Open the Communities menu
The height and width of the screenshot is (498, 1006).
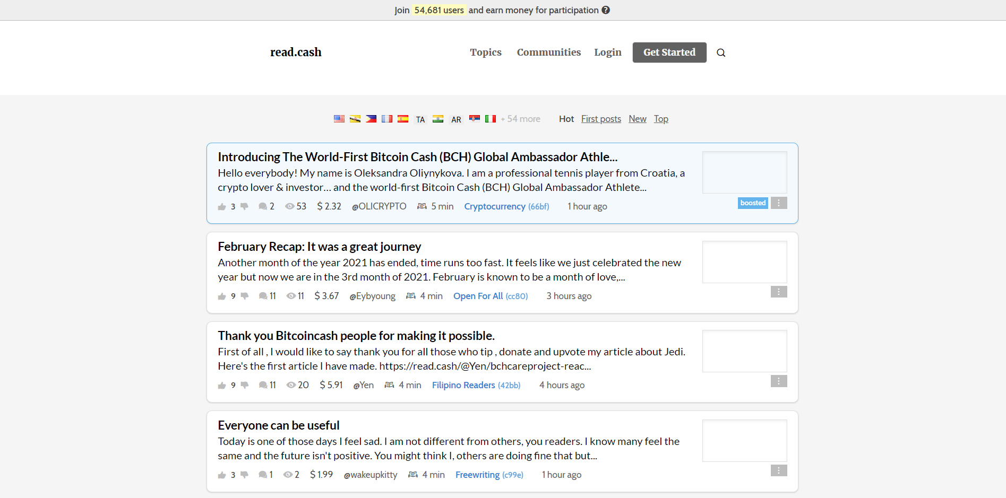coord(549,52)
